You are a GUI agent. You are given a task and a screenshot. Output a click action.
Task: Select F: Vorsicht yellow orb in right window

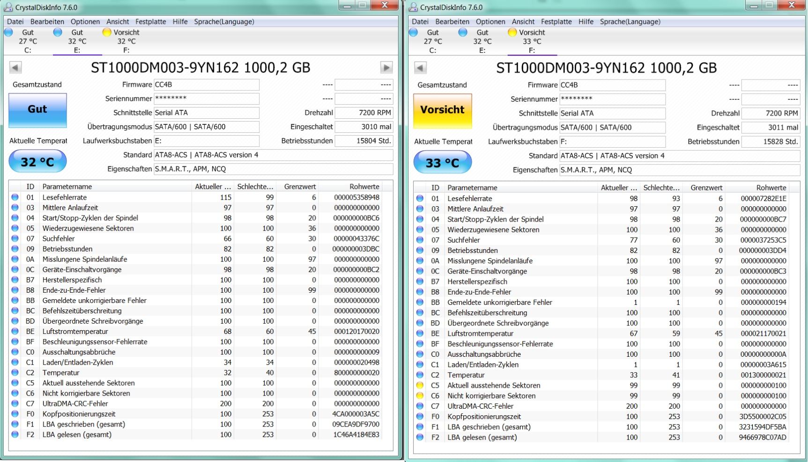512,32
